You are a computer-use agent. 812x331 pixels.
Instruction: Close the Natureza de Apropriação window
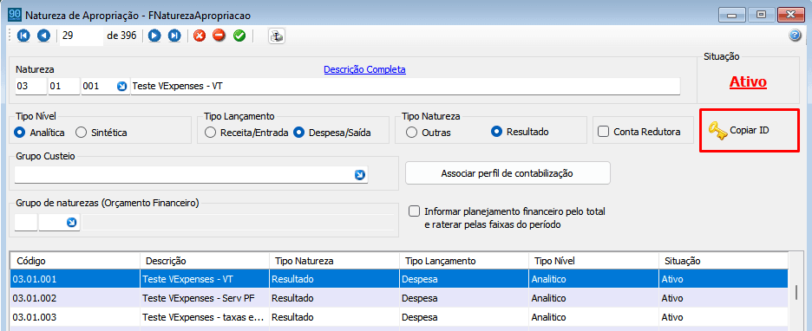(x=790, y=15)
